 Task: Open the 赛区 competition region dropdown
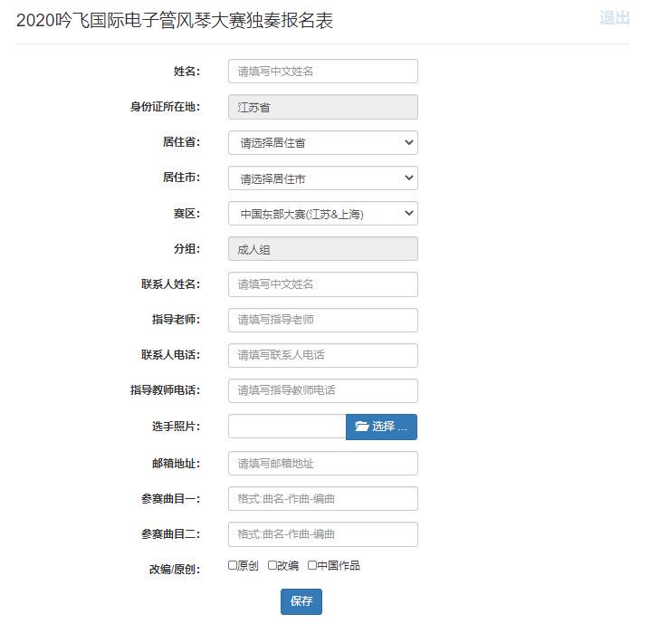(322, 214)
